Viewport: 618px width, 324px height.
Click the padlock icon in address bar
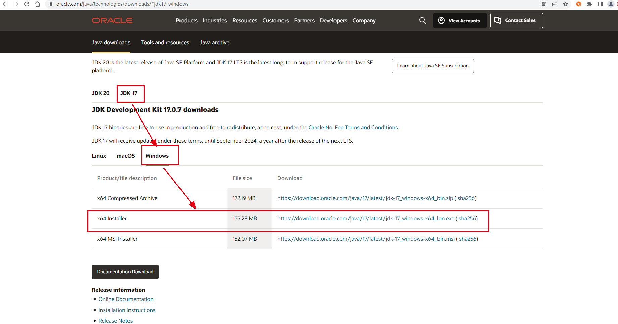coord(51,4)
